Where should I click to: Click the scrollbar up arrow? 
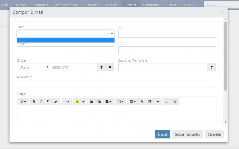point(226,20)
